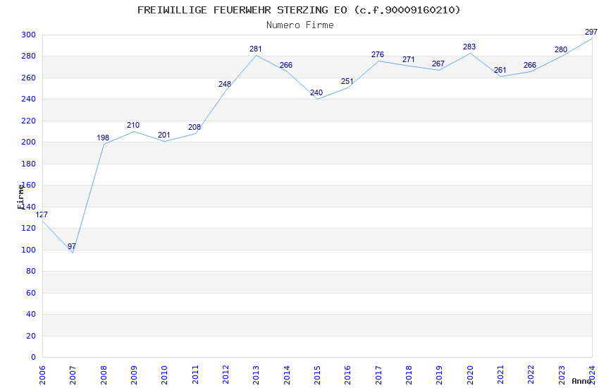The width and height of the screenshot is (599, 388).
Task: Click y-axis value 240
Action: pyautogui.click(x=29, y=99)
